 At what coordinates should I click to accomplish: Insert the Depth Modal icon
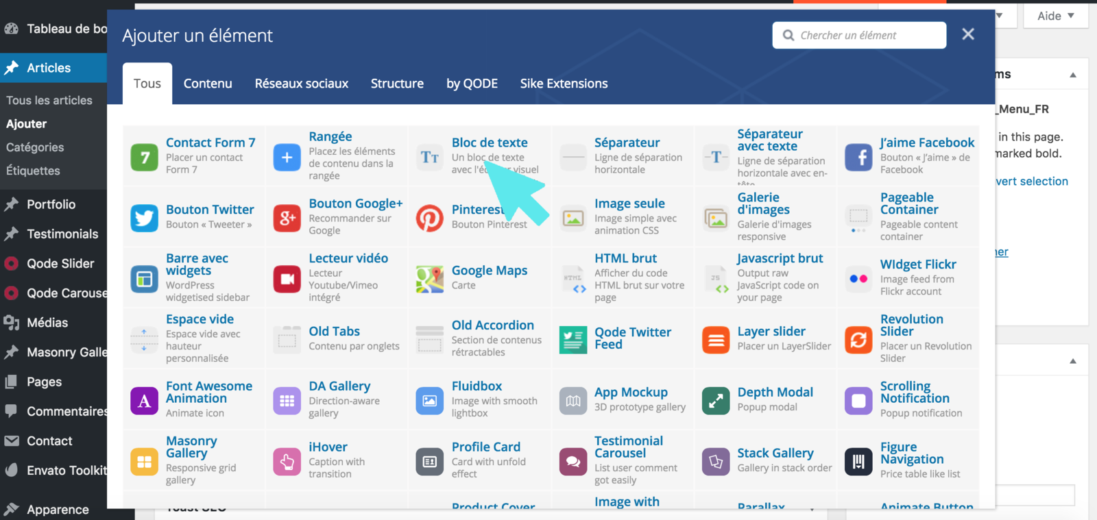pyautogui.click(x=716, y=401)
